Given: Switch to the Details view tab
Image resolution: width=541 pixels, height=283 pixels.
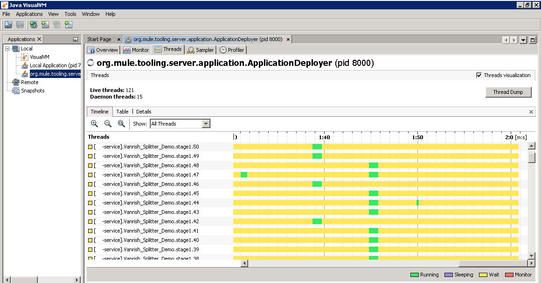Looking at the screenshot, I should (x=144, y=112).
